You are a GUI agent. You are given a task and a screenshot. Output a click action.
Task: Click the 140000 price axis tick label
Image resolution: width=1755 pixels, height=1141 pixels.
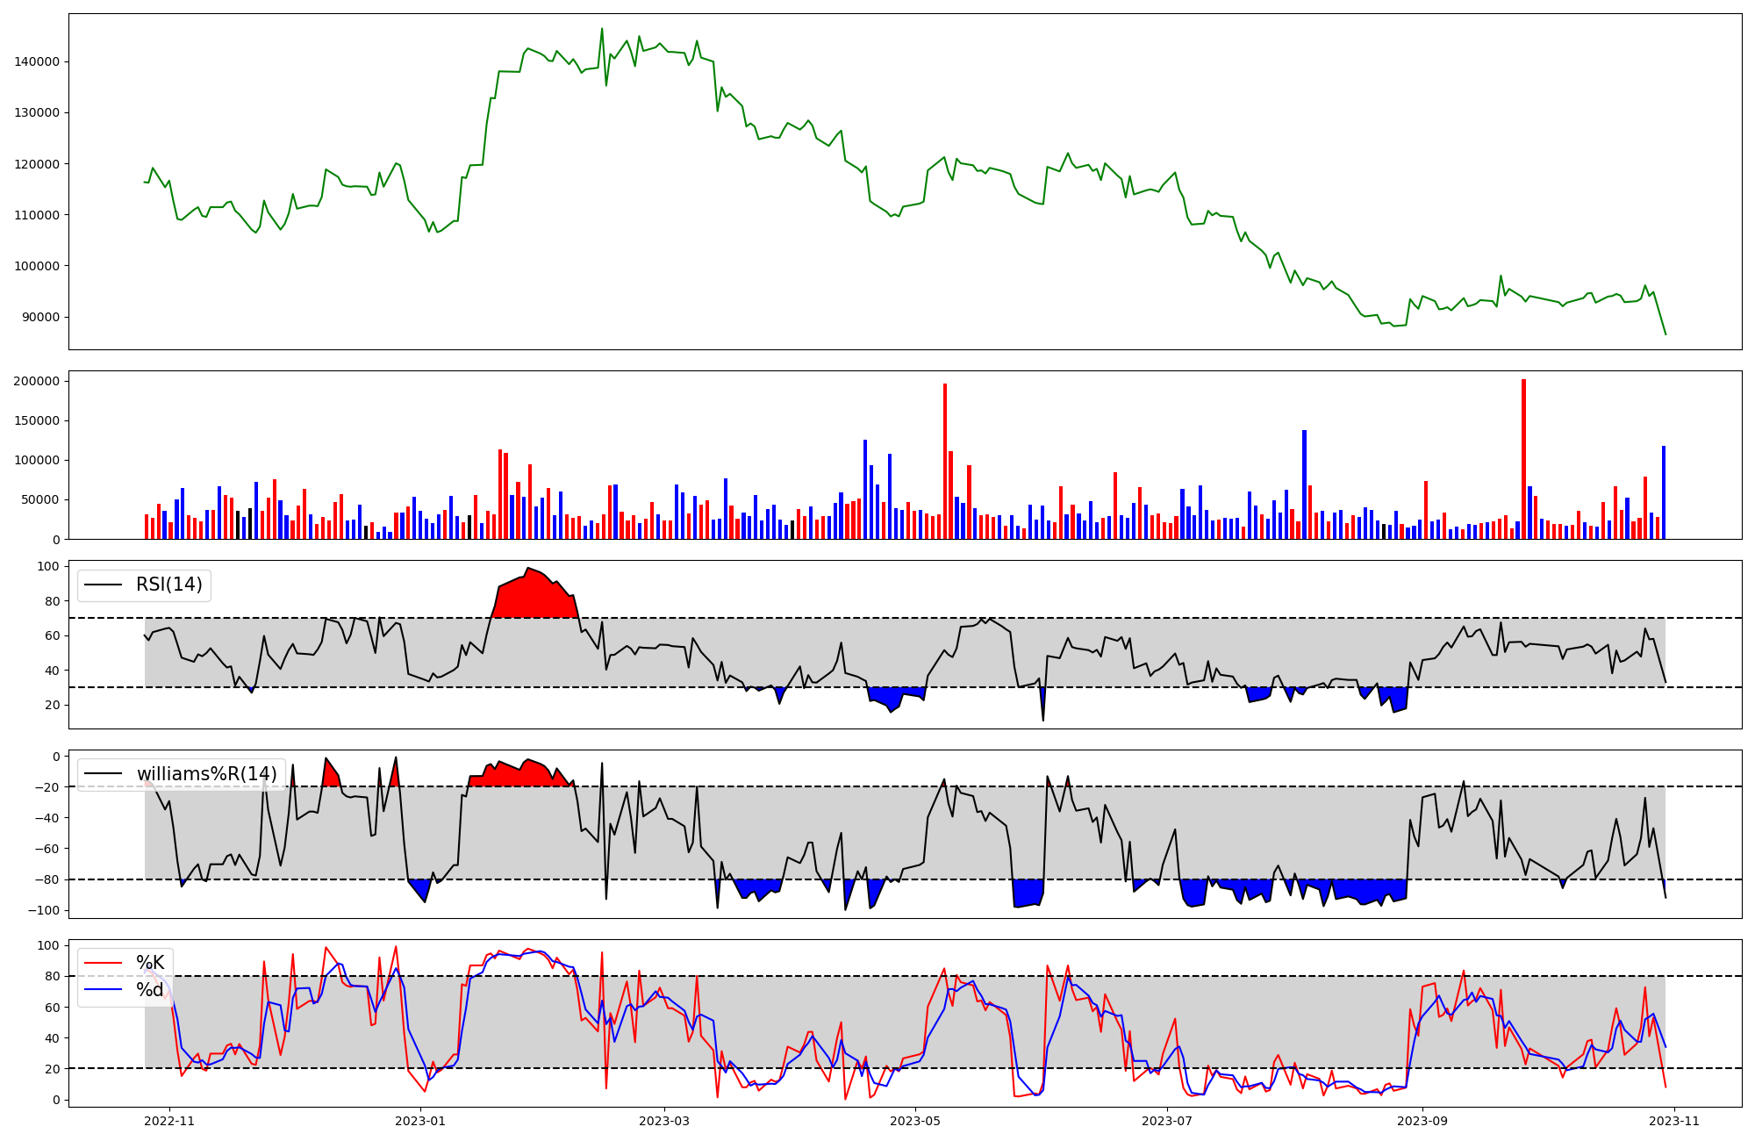tap(36, 61)
